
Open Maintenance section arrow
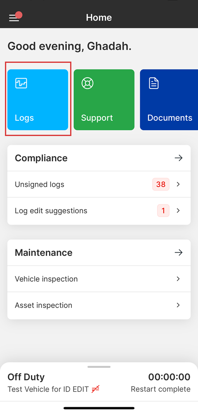pos(179,253)
